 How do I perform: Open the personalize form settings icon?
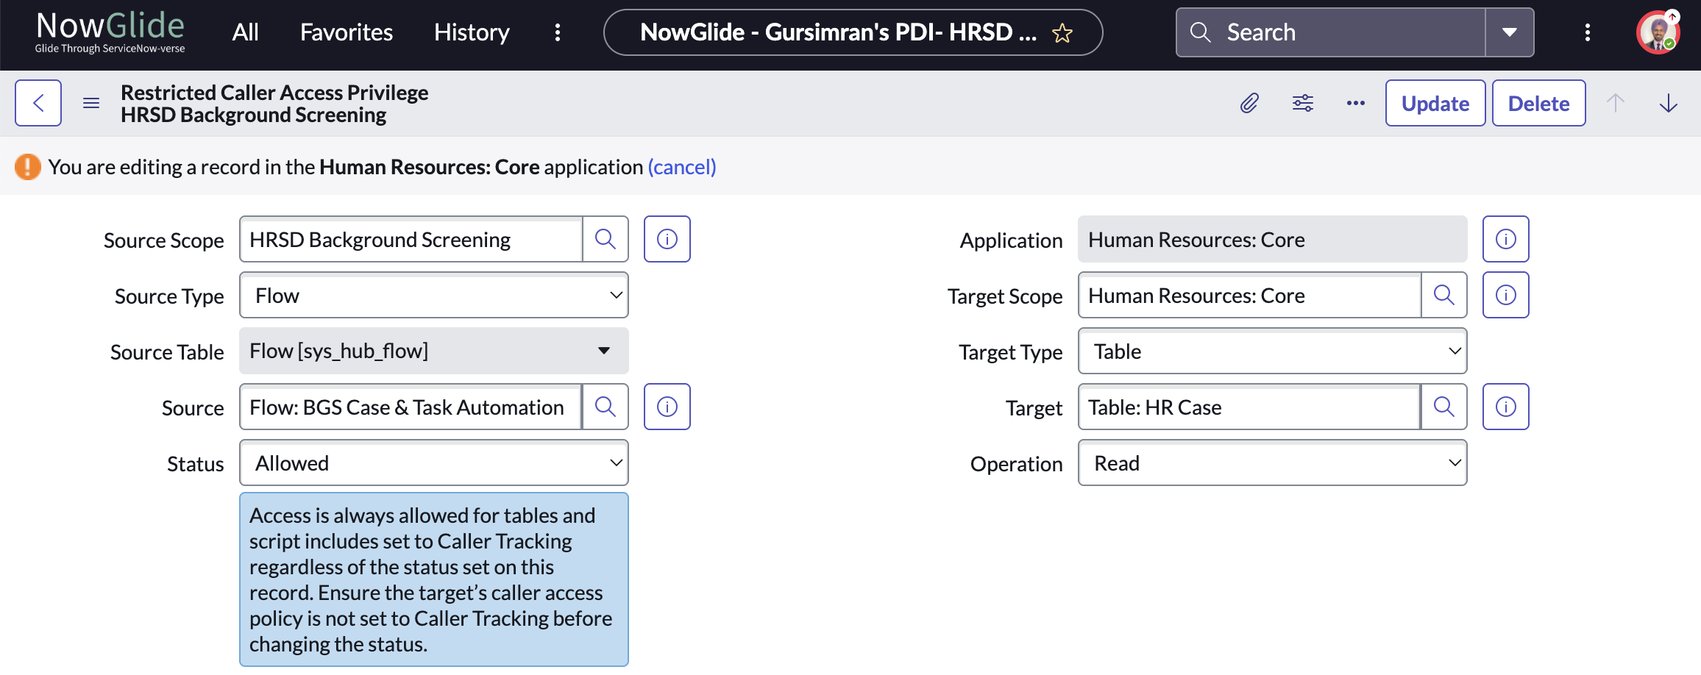click(x=1303, y=103)
